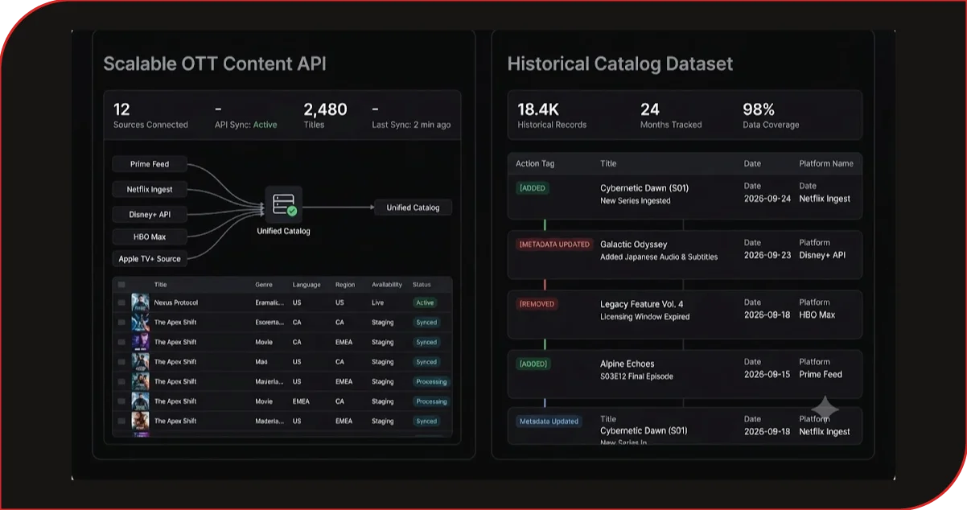This screenshot has width=967, height=510.
Task: Click the Platform Name column header
Action: click(826, 163)
